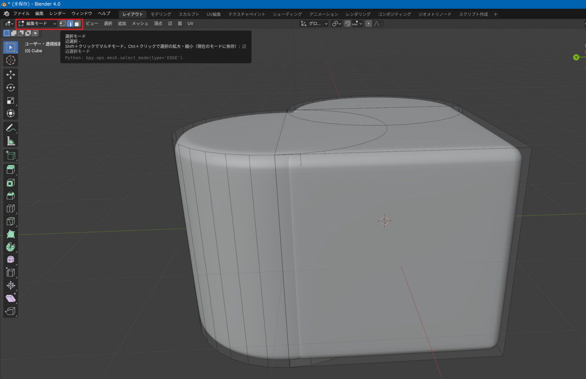Open the pivot point dropdown

click(x=336, y=23)
